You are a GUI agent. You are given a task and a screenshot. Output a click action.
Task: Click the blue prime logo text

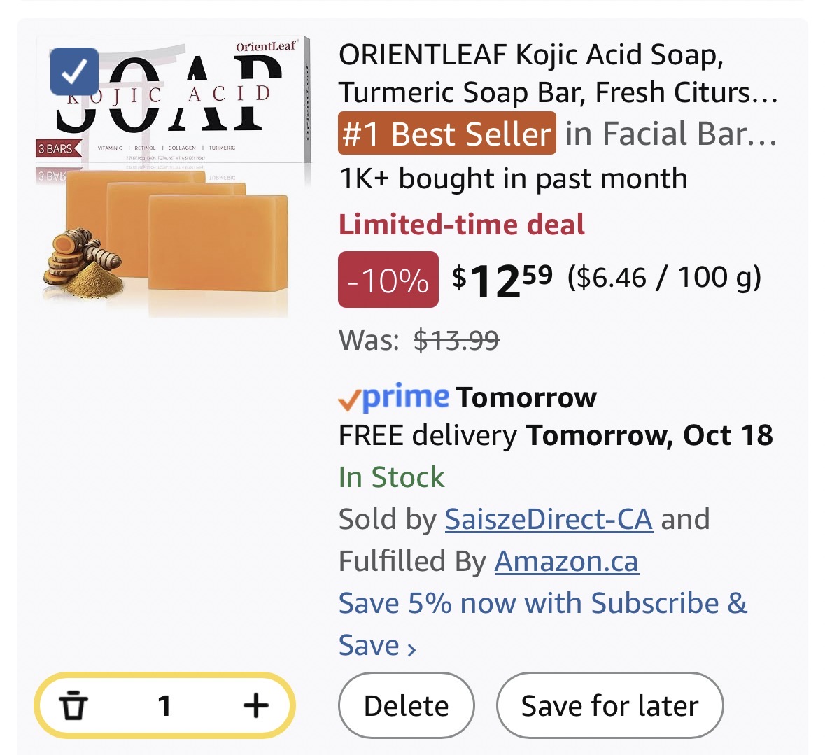coord(406,397)
